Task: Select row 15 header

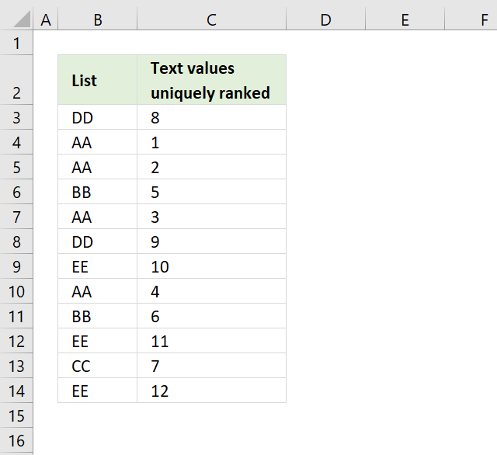Action: 16,415
